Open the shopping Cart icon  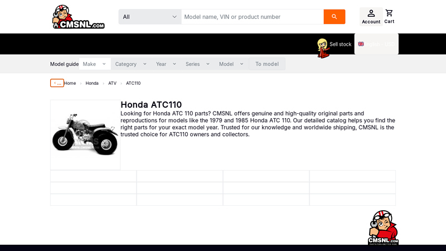(389, 13)
